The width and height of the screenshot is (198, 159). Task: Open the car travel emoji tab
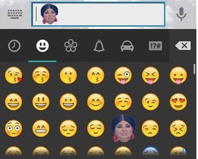127,46
